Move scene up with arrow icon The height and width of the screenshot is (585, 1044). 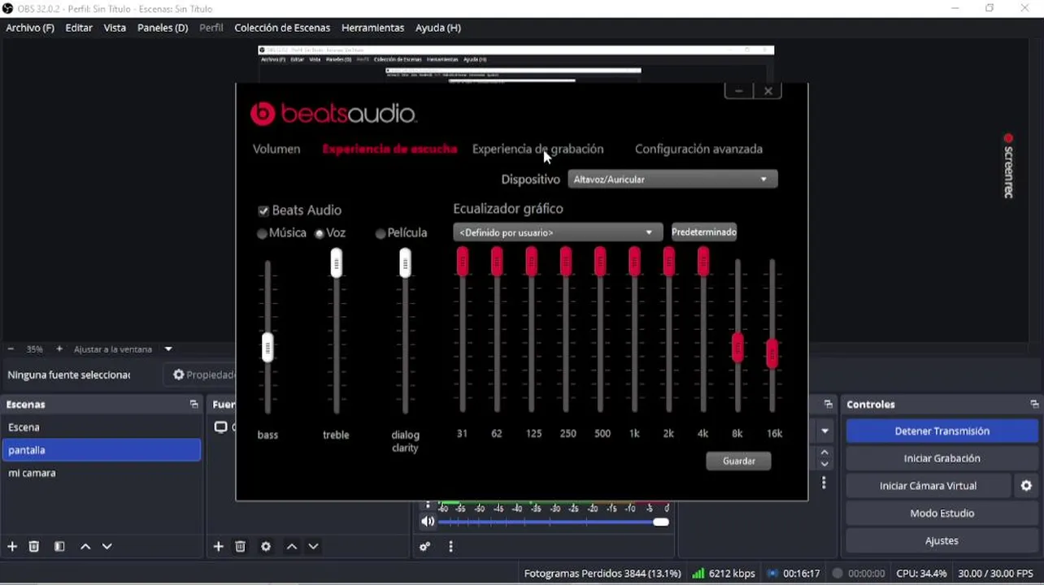(85, 547)
